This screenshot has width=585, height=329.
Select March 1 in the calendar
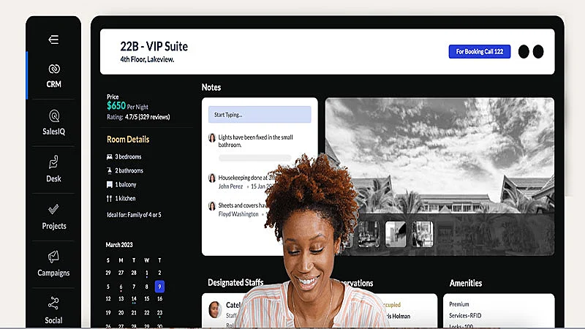[x=147, y=273]
